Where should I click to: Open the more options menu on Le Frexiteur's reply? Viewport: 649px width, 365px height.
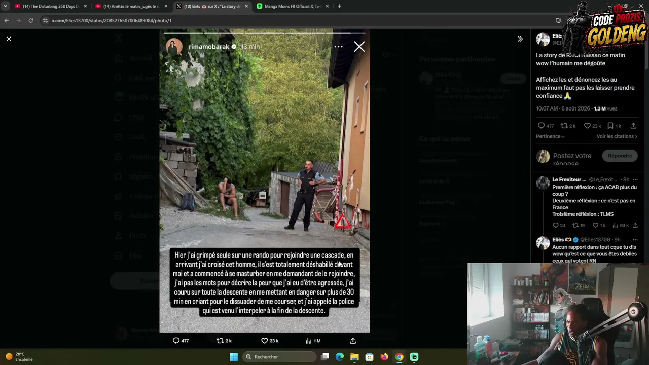[635, 179]
